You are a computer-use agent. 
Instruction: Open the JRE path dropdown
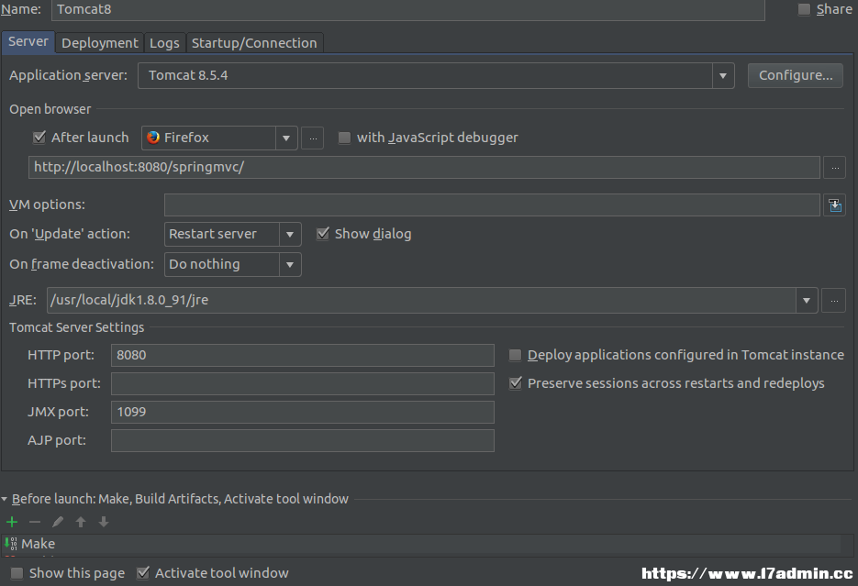pyautogui.click(x=807, y=300)
